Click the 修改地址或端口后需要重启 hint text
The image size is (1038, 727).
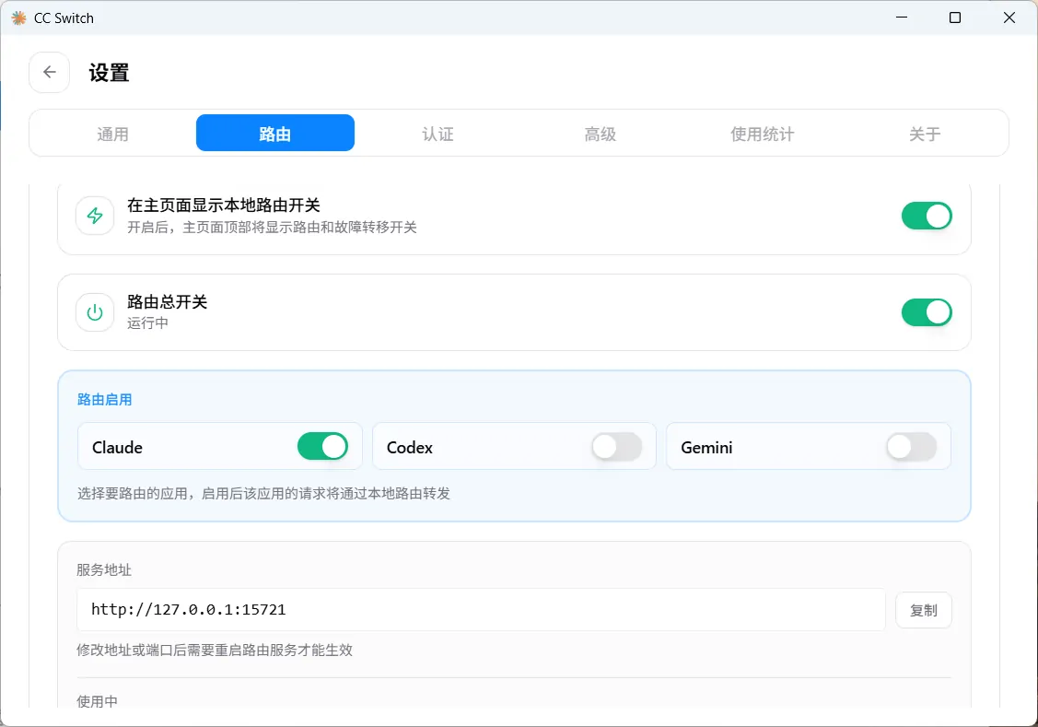[x=215, y=651]
